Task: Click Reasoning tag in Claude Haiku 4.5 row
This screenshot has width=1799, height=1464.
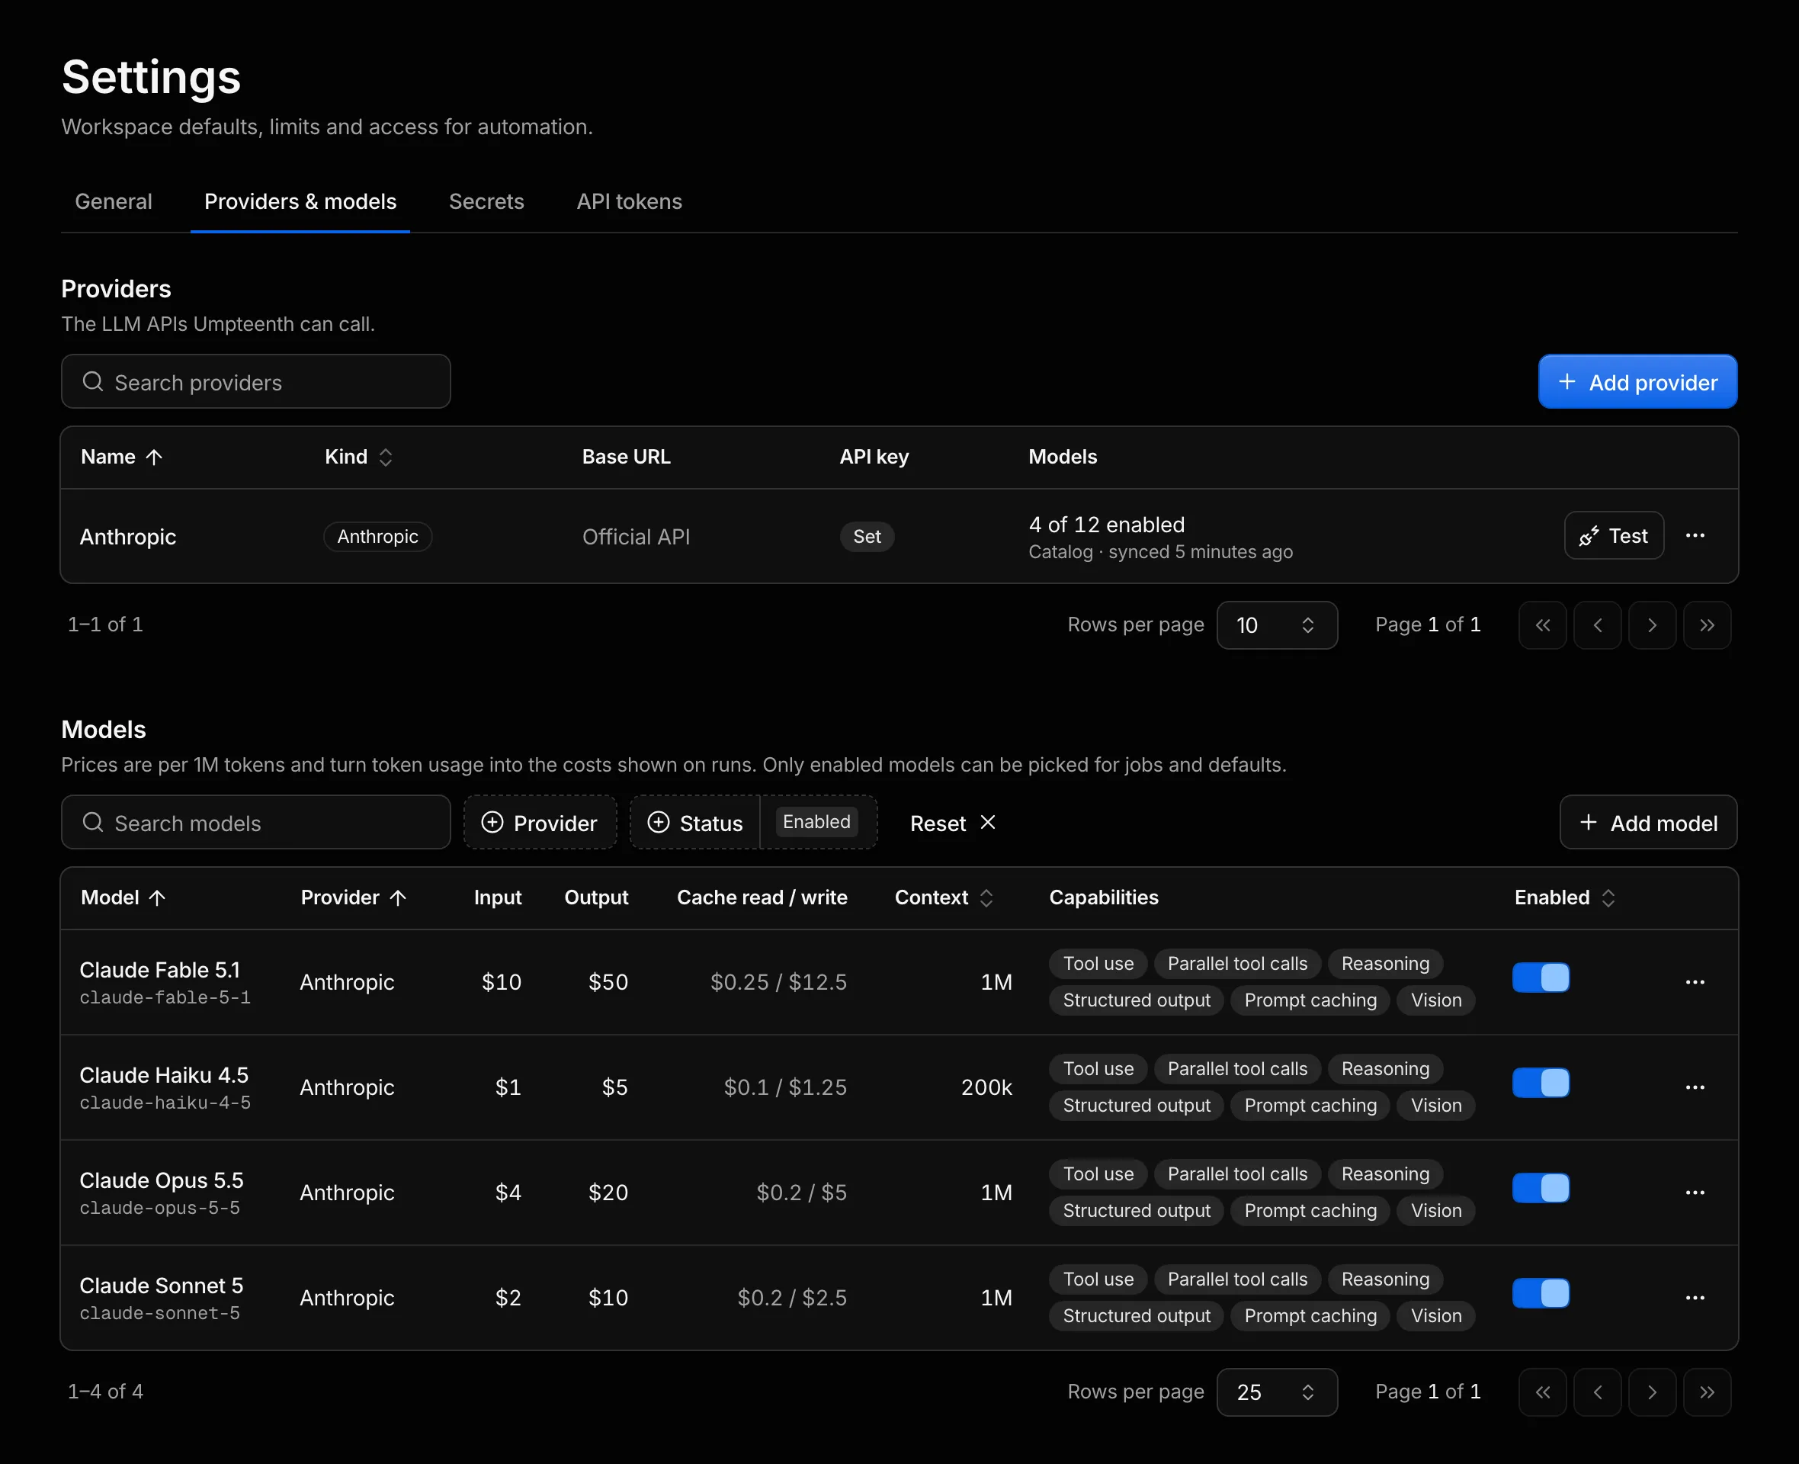Action: (1385, 1069)
